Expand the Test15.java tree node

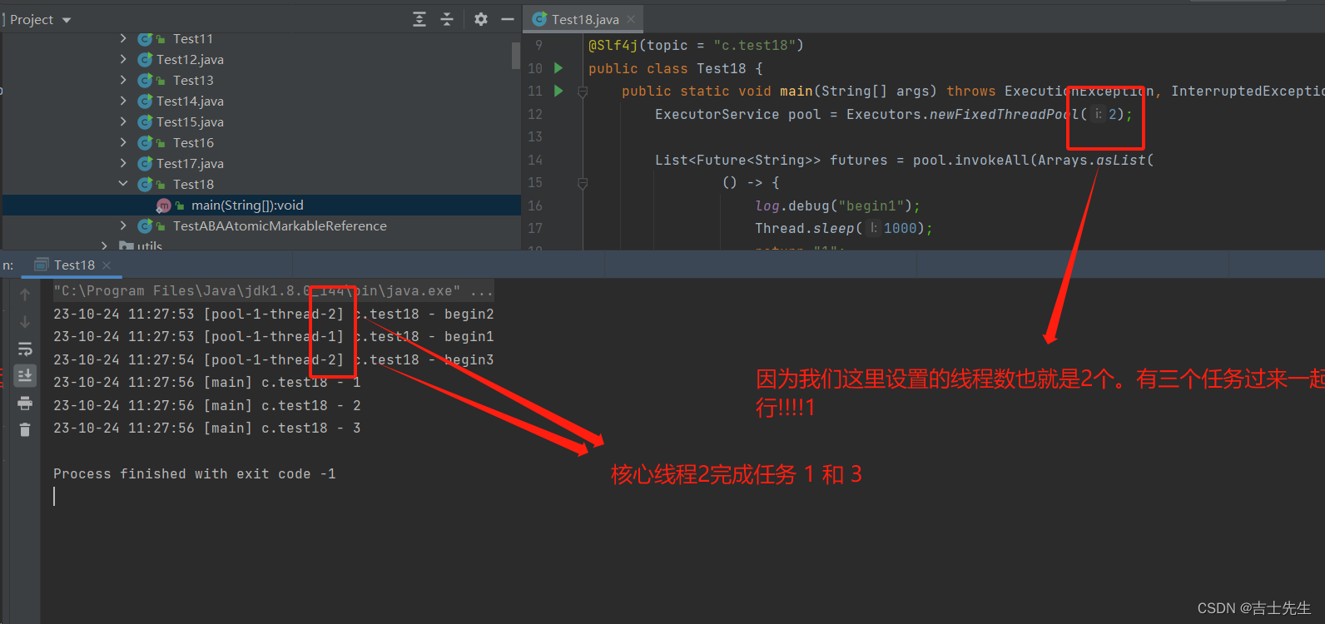[123, 121]
